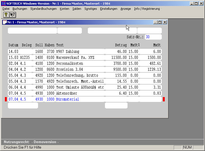Activate the context help arrow icon
This screenshot has height=151, width=205.
pos(13,15)
